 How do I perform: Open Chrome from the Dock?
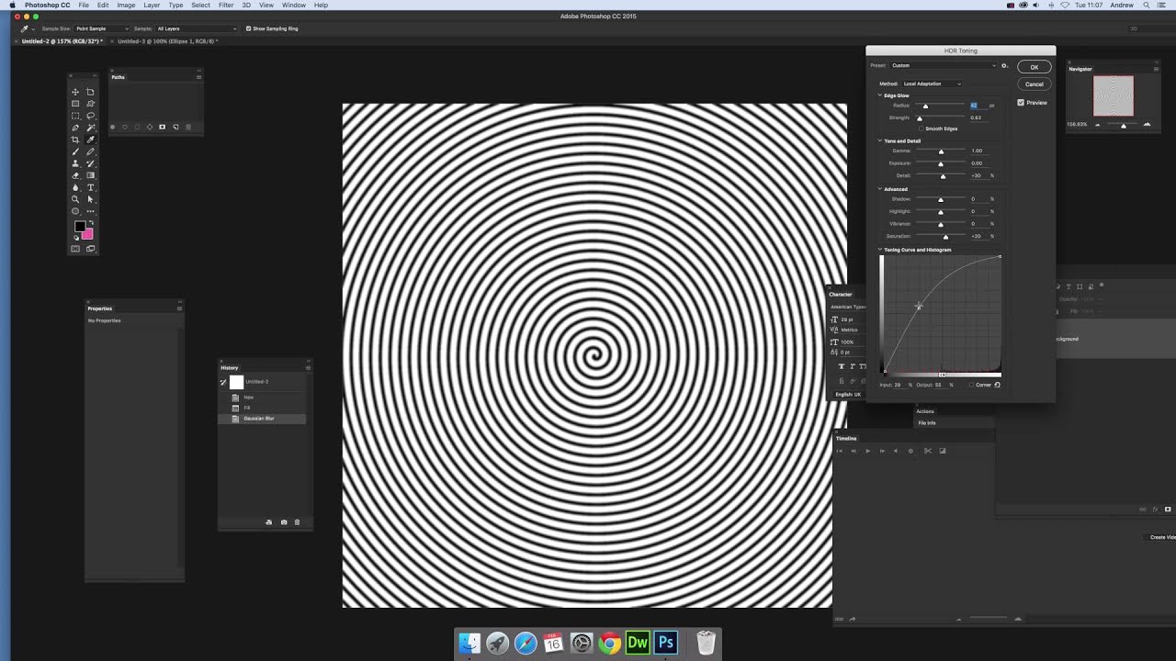pos(609,643)
